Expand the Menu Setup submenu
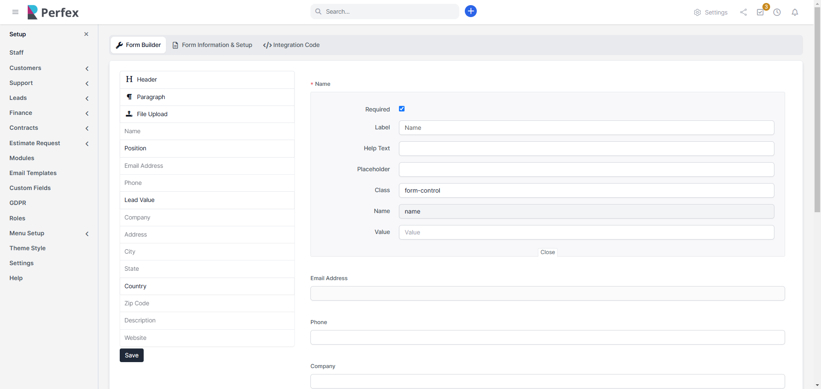 click(x=87, y=234)
